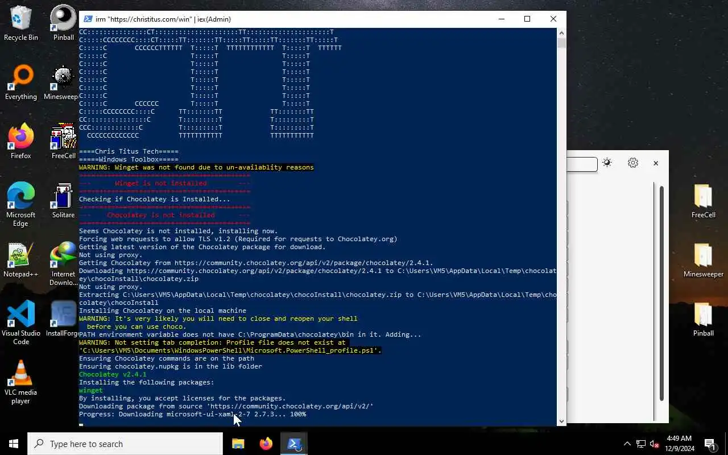Screen dimensions: 728x455
Task: Click PowerShell scrollbar down arrow
Action: [561, 421]
